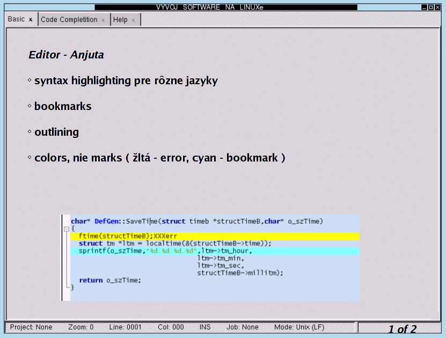Click 'Col: 000' in status bar
The image size is (446, 338).
pos(171,327)
